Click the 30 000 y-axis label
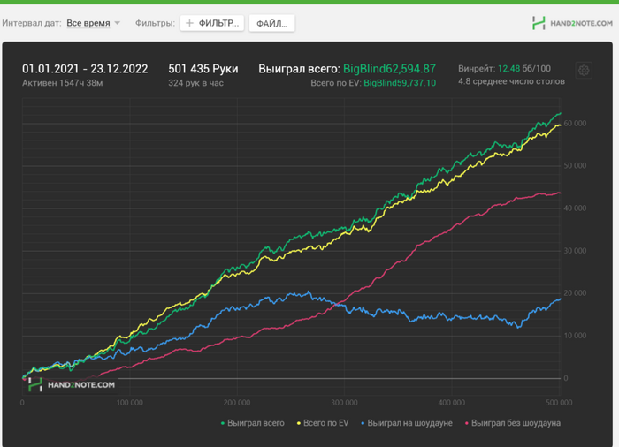The height and width of the screenshot is (447, 619). (x=575, y=251)
